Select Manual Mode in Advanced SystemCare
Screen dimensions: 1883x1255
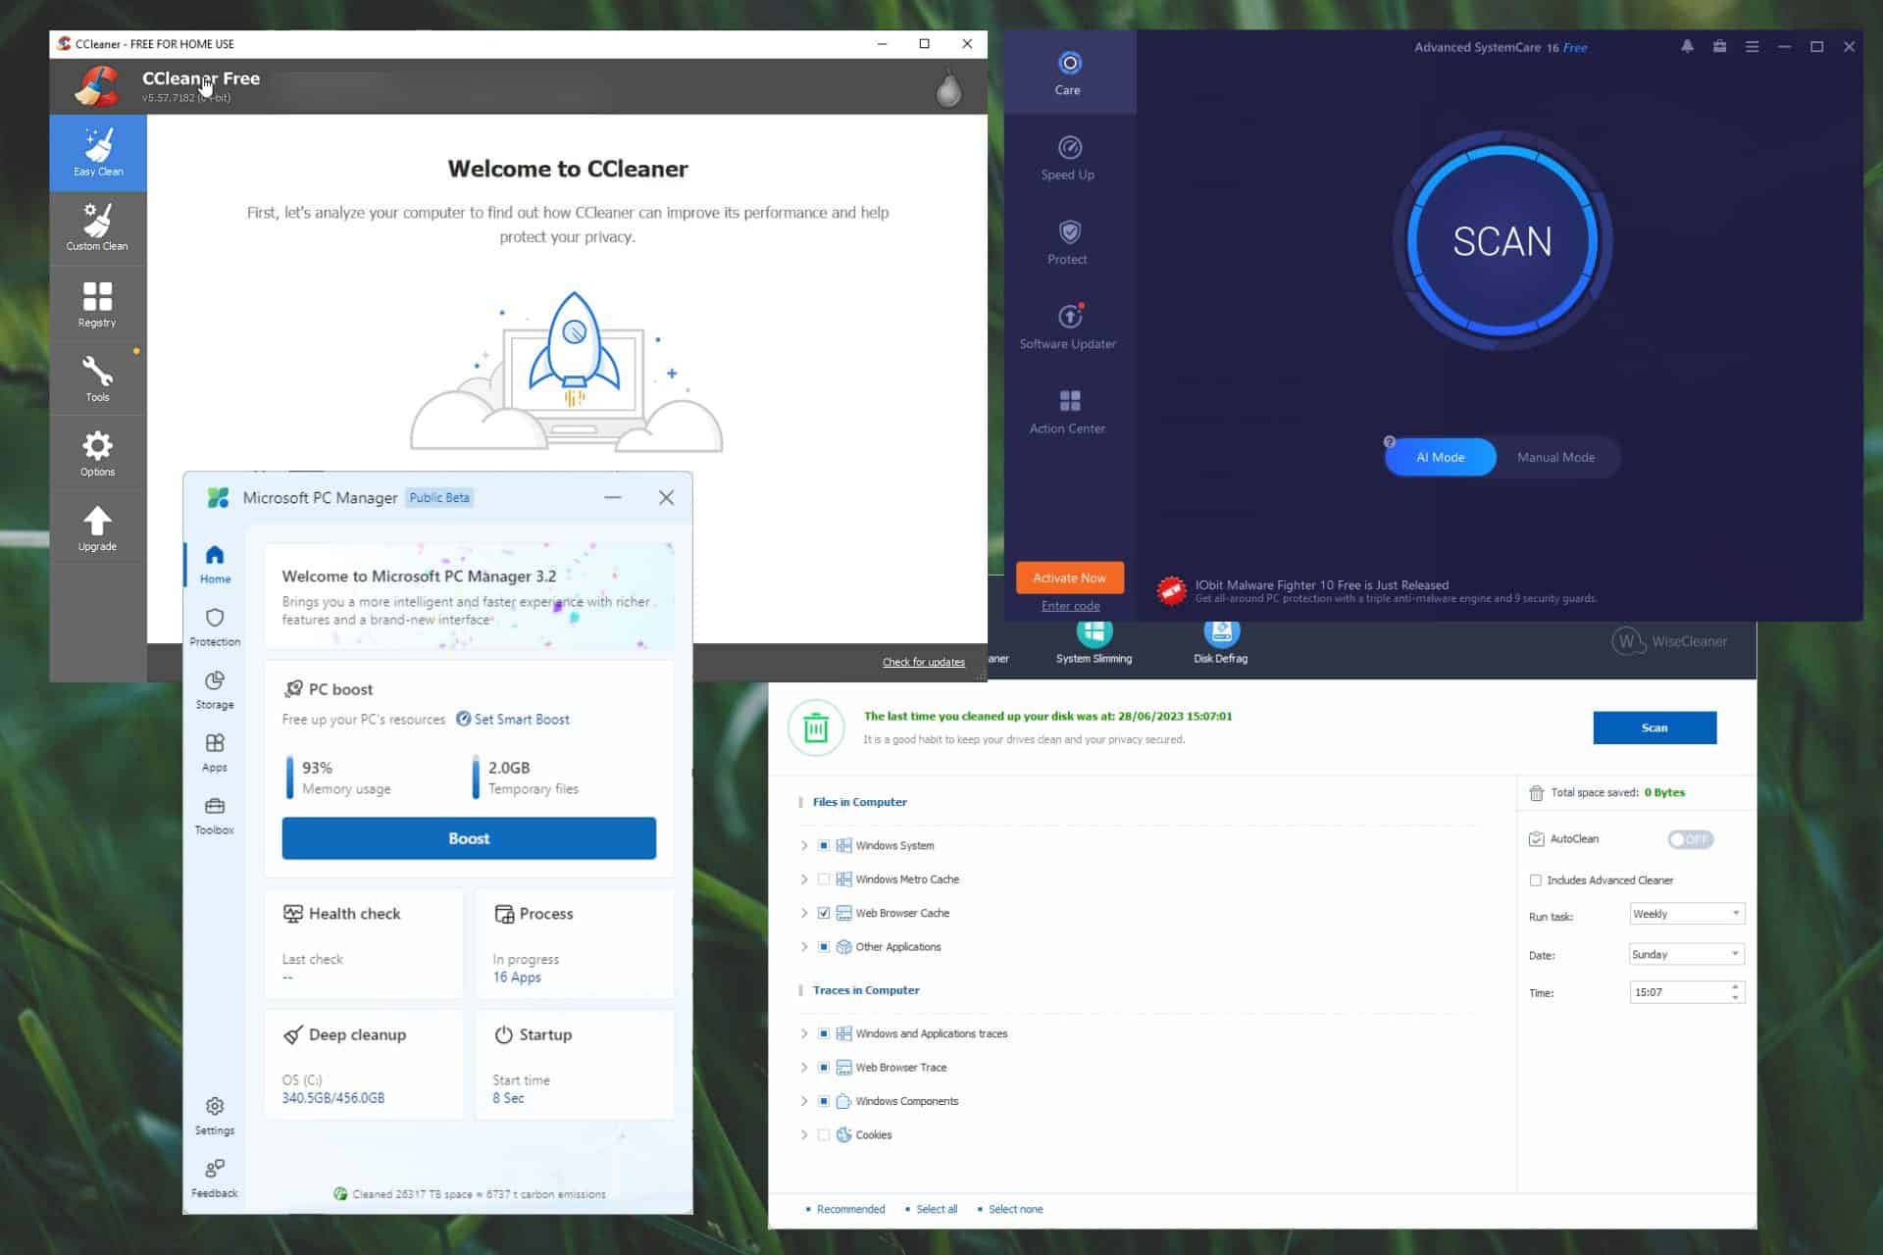pyautogui.click(x=1555, y=457)
